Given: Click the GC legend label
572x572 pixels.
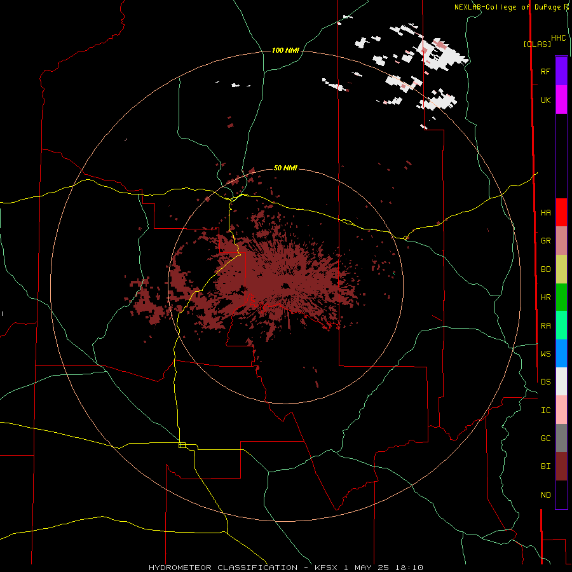Looking at the screenshot, I should [x=545, y=439].
